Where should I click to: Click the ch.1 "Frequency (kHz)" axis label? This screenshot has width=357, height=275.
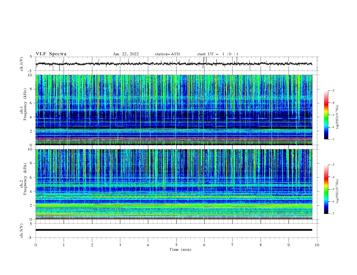[26, 104]
